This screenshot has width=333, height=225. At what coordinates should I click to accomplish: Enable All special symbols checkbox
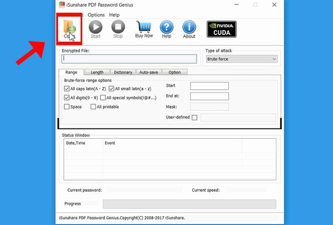click(x=103, y=98)
